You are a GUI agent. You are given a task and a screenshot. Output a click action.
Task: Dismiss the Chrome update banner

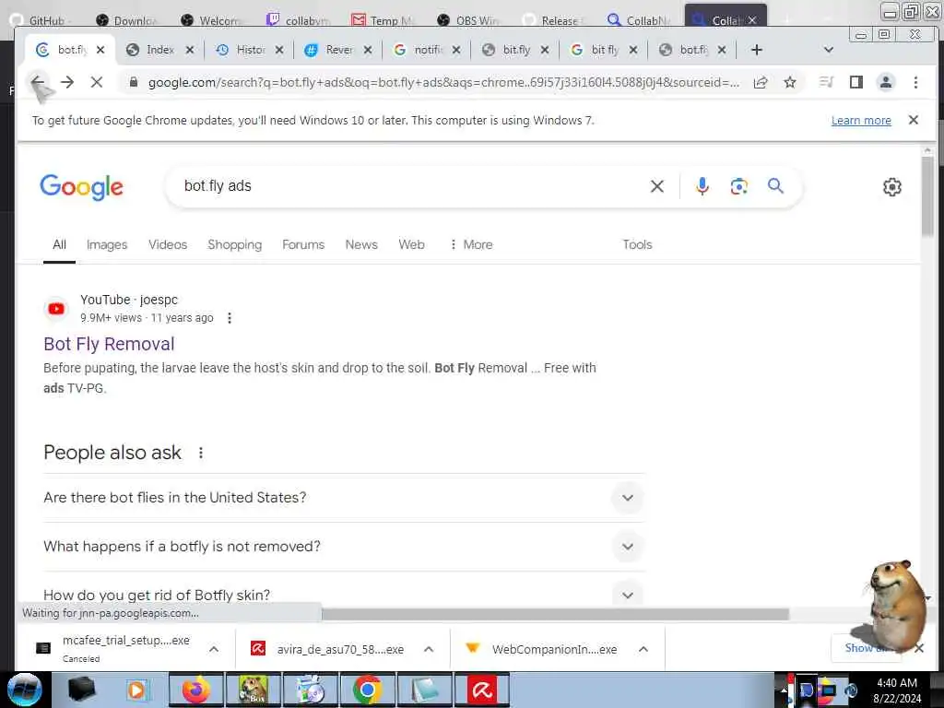pos(914,120)
